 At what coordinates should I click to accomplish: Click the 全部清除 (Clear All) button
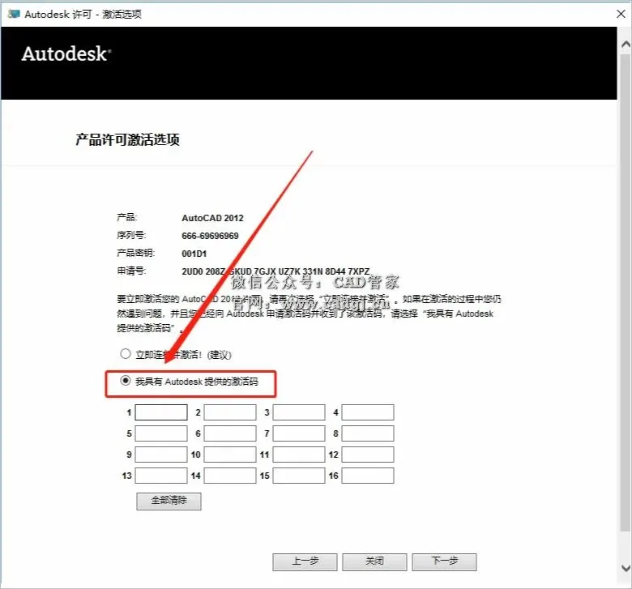coord(169,502)
